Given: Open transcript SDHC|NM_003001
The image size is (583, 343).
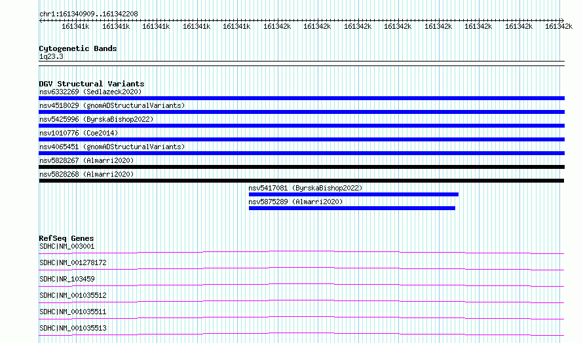Looking at the screenshot, I should pos(67,246).
